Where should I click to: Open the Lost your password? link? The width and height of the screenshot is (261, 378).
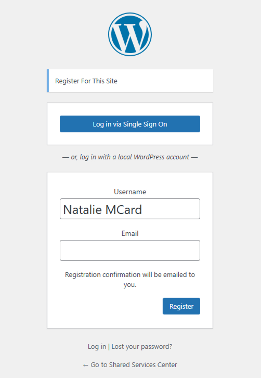142,347
